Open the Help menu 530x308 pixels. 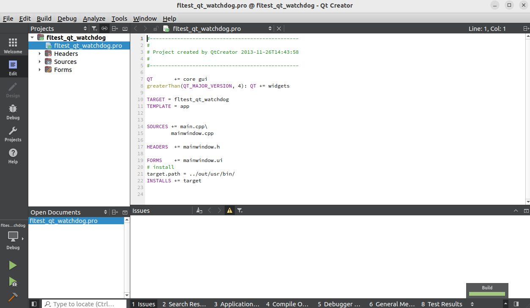[x=169, y=19]
